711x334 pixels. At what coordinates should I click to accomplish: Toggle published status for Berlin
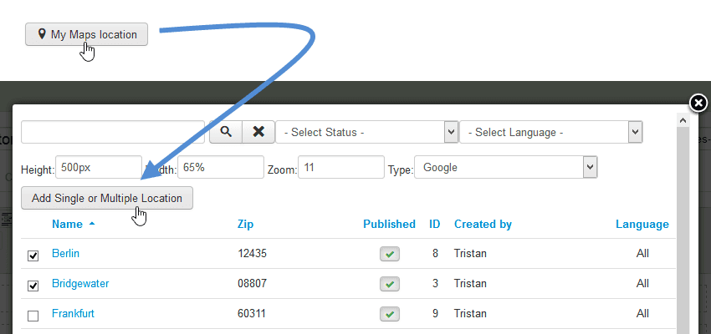click(x=389, y=254)
